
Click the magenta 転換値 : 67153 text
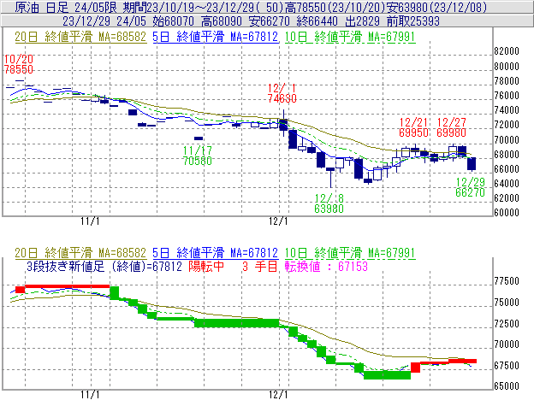[326, 266]
